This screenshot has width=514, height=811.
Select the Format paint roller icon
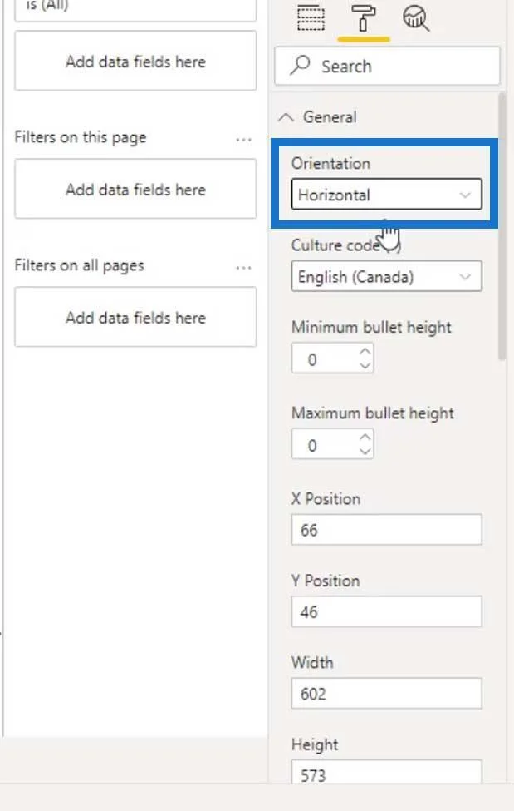coord(364,17)
